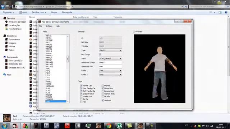Uncheck the Normal Car flag
This screenshot has width=230, height=129.
pos(81,86)
